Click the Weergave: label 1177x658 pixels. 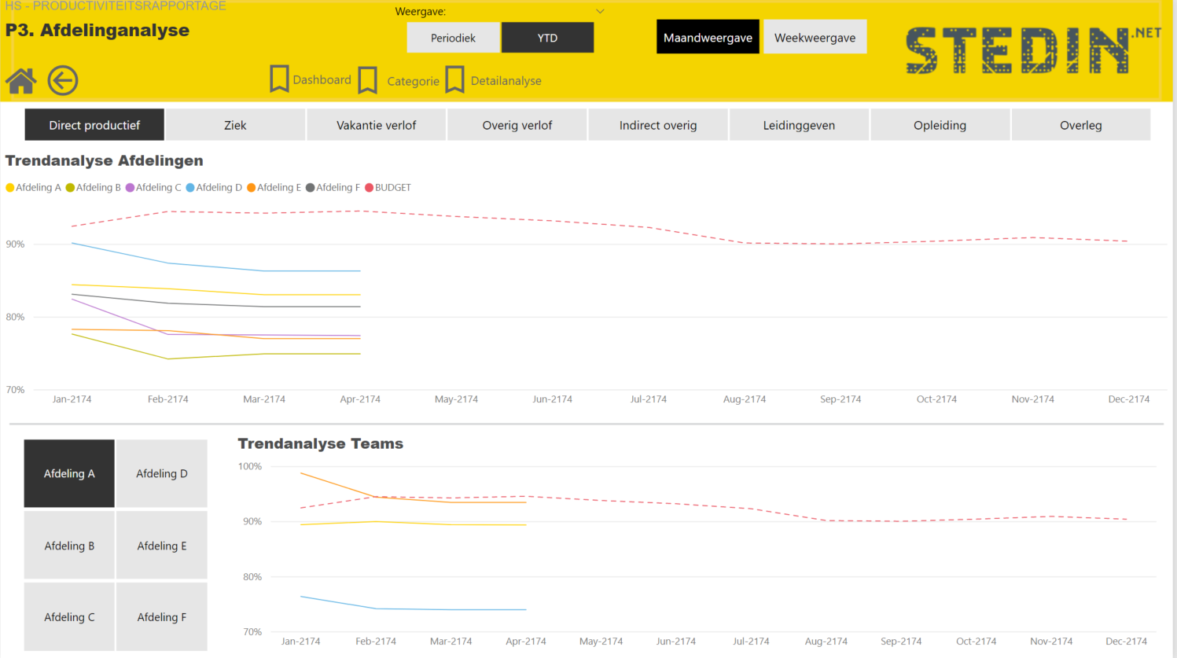420,12
